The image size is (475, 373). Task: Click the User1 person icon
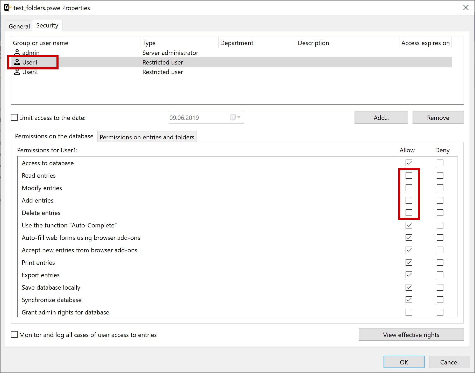click(17, 62)
